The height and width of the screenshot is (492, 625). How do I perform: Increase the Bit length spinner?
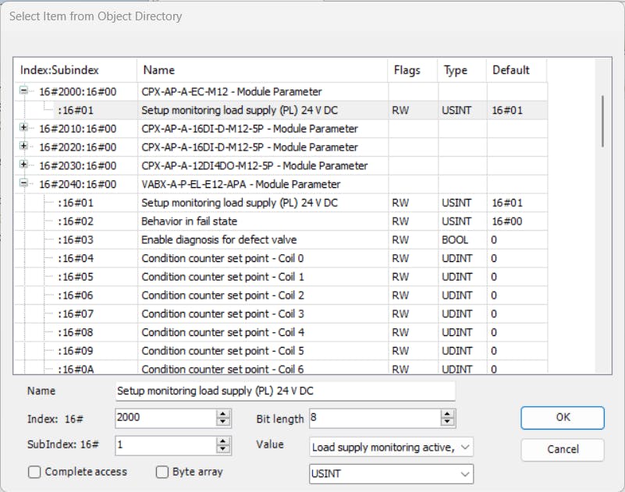click(x=447, y=414)
